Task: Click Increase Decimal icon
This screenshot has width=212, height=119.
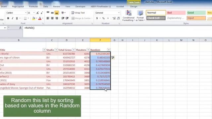Action: [x=114, y=18]
